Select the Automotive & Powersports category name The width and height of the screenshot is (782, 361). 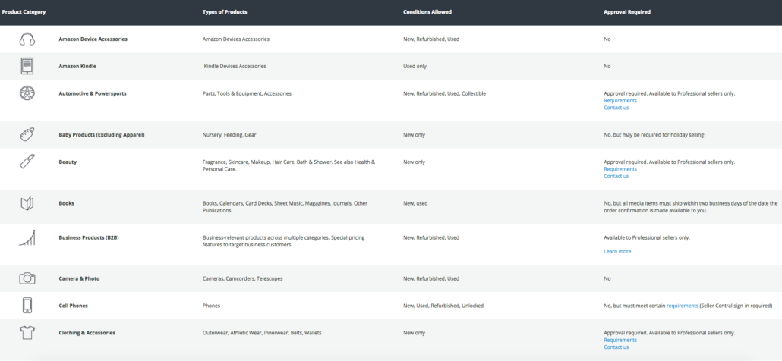coord(93,93)
